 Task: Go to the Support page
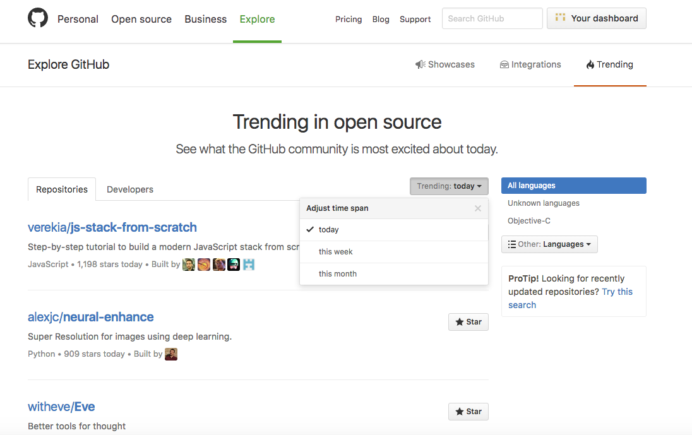click(x=415, y=19)
